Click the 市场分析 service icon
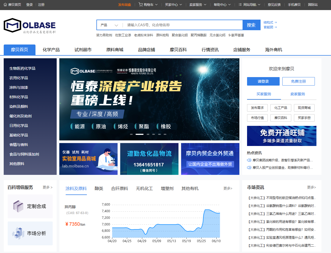This screenshot has height=253, width=331. point(18,233)
